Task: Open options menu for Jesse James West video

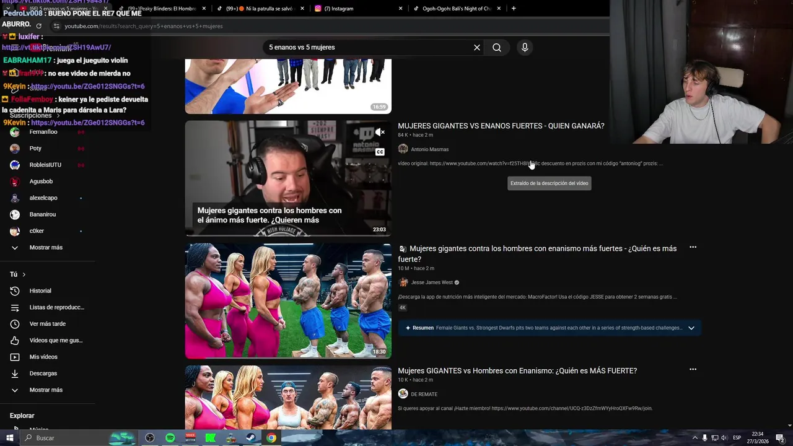Action: click(x=693, y=247)
